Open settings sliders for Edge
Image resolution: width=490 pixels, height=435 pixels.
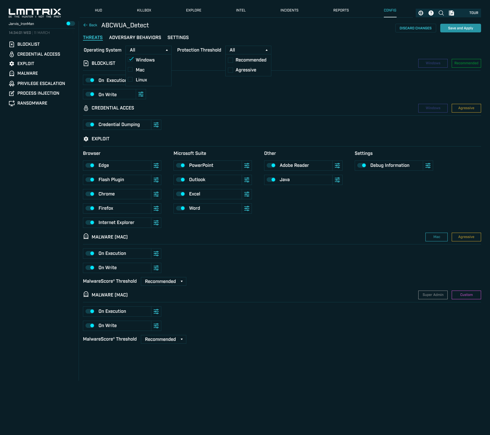[x=156, y=166]
